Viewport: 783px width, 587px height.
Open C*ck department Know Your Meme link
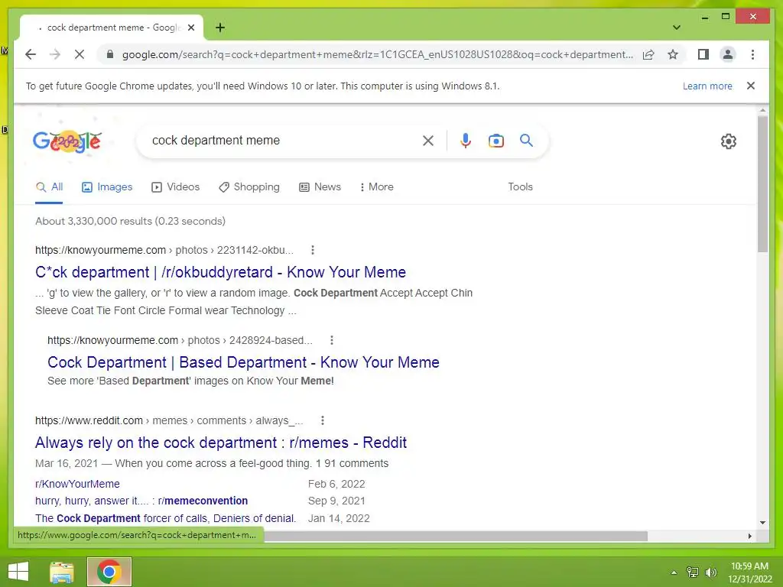(220, 273)
